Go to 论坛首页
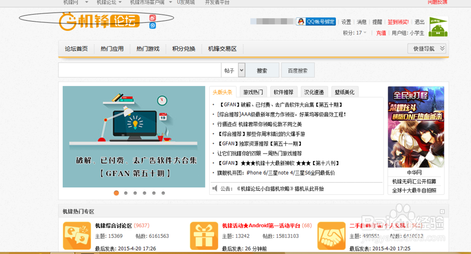The height and width of the screenshot is (254, 471). click(76, 49)
